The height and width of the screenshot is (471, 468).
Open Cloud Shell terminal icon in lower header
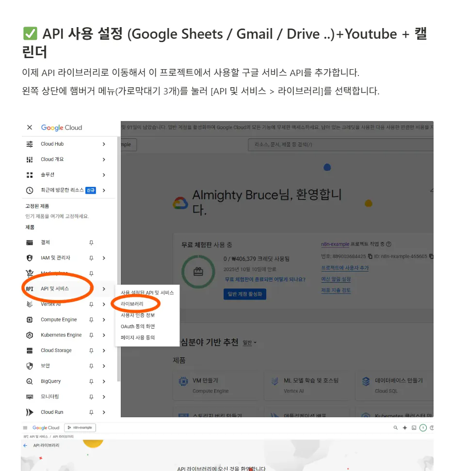click(414, 428)
